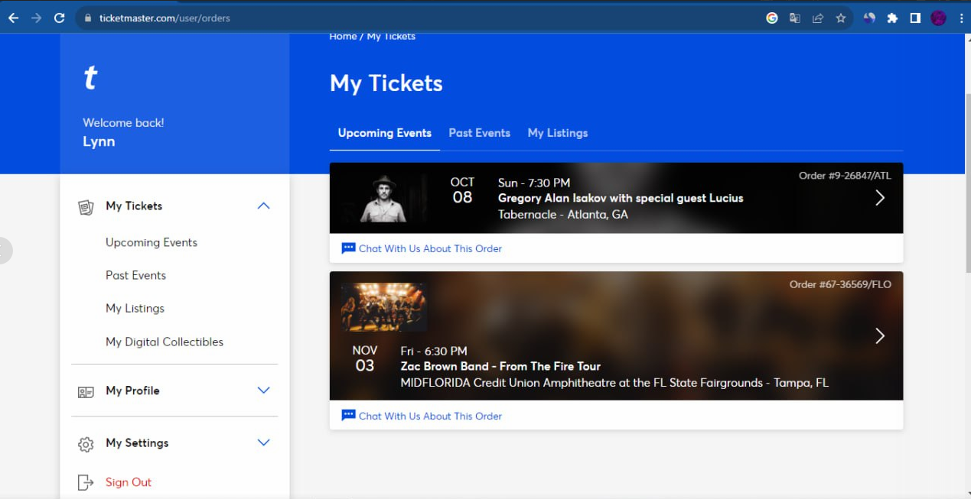Viewport: 971px width, 499px height.
Task: Switch to the Past Events tab
Action: tap(479, 133)
